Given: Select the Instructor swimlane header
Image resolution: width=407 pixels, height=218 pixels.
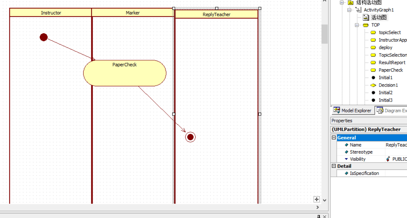Looking at the screenshot, I should point(51,13).
